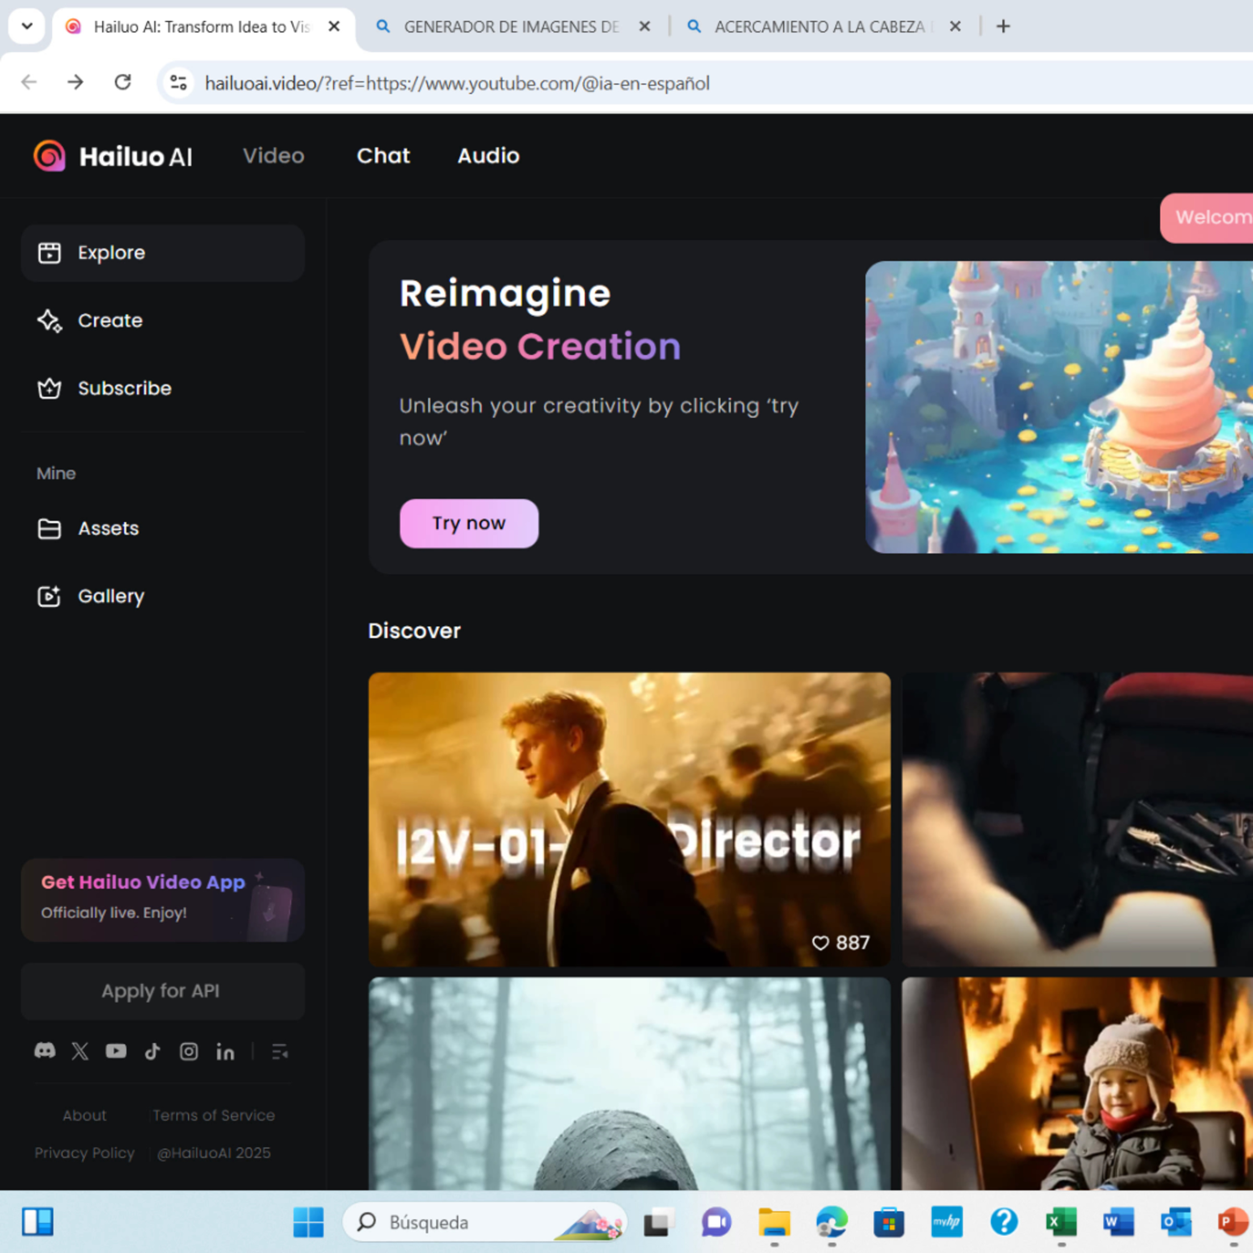1253x1253 pixels.
Task: Open Create in the sidebar
Action: (x=163, y=320)
